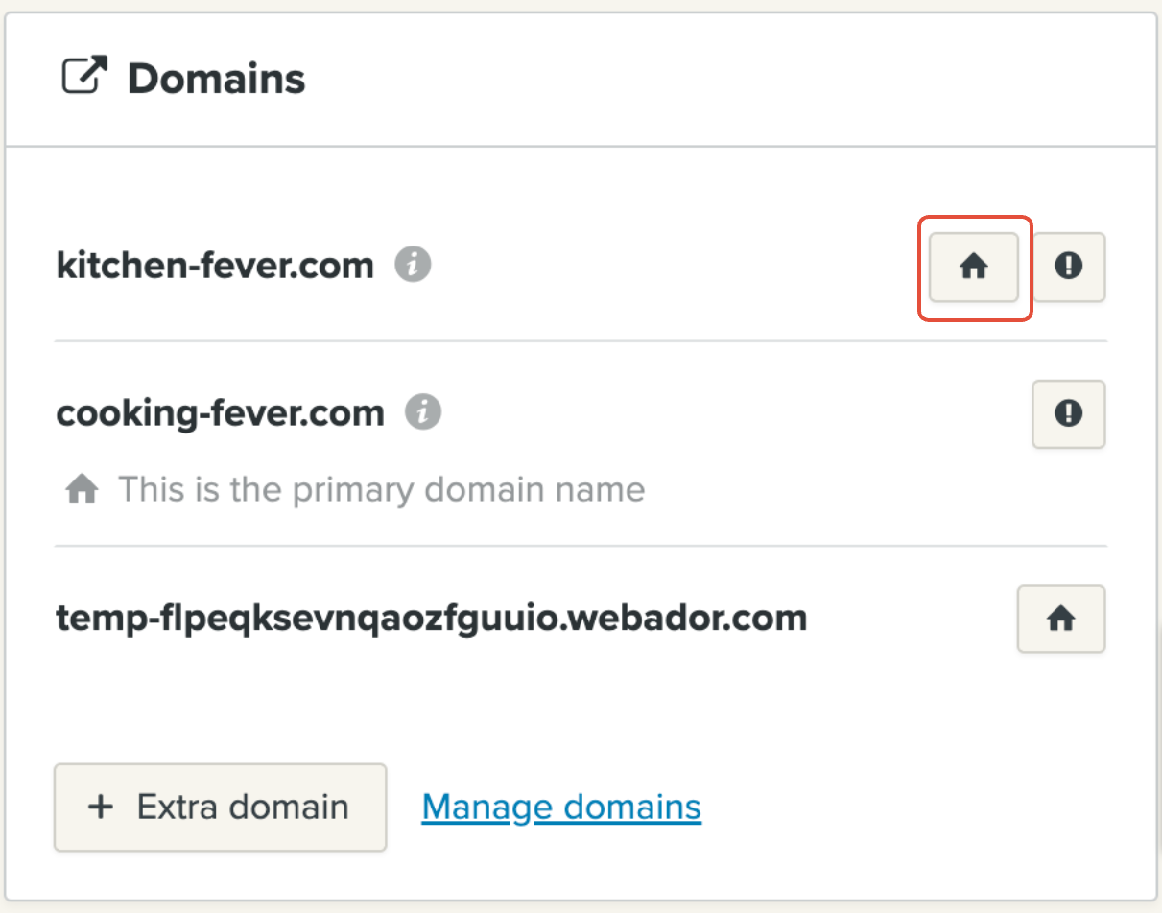The image size is (1162, 913).
Task: Click 'This is the primary domain name' text
Action: (x=381, y=490)
